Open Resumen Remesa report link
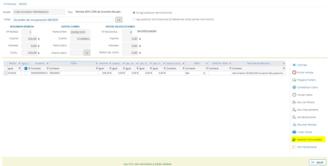Image resolution: width=328 pixels, height=166 pixels. (307, 125)
